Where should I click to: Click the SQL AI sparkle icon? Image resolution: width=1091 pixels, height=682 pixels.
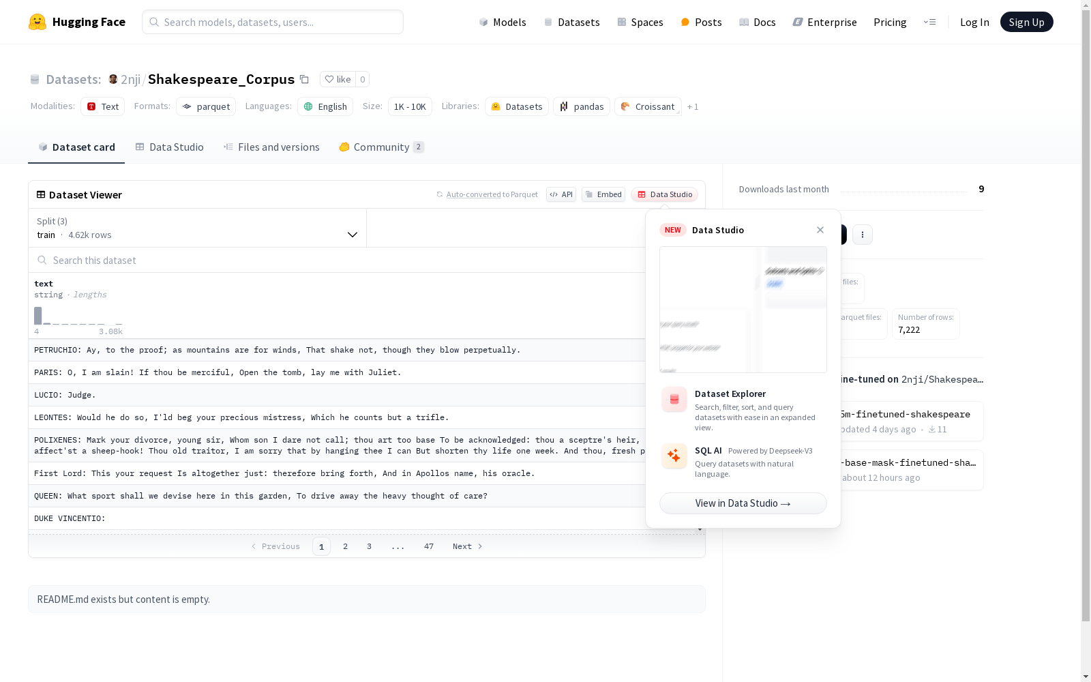(x=674, y=456)
